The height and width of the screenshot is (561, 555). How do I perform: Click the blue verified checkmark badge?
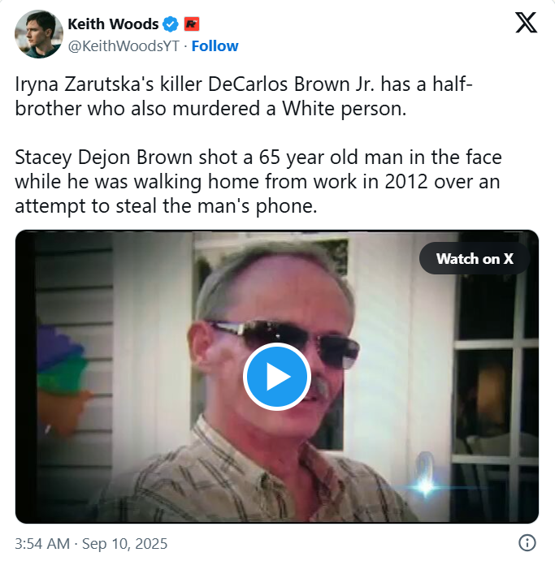[171, 24]
